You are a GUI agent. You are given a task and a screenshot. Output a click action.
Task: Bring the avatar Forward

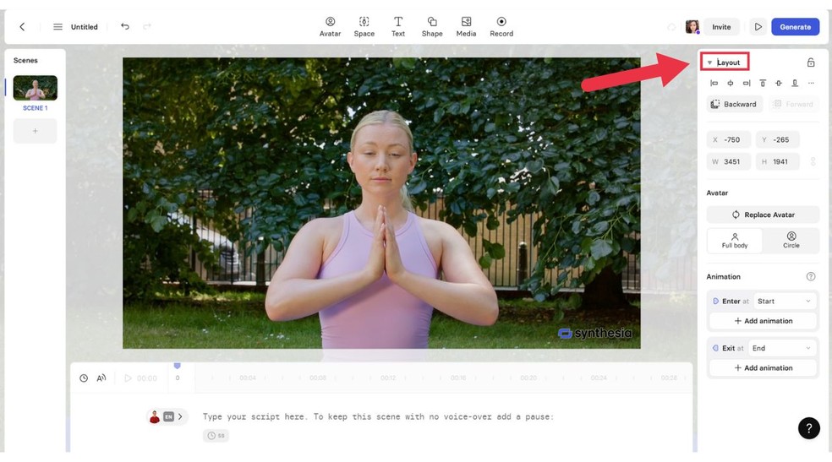[794, 104]
